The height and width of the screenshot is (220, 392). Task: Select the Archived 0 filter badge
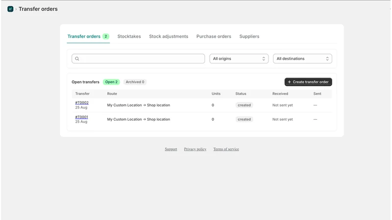click(x=135, y=82)
